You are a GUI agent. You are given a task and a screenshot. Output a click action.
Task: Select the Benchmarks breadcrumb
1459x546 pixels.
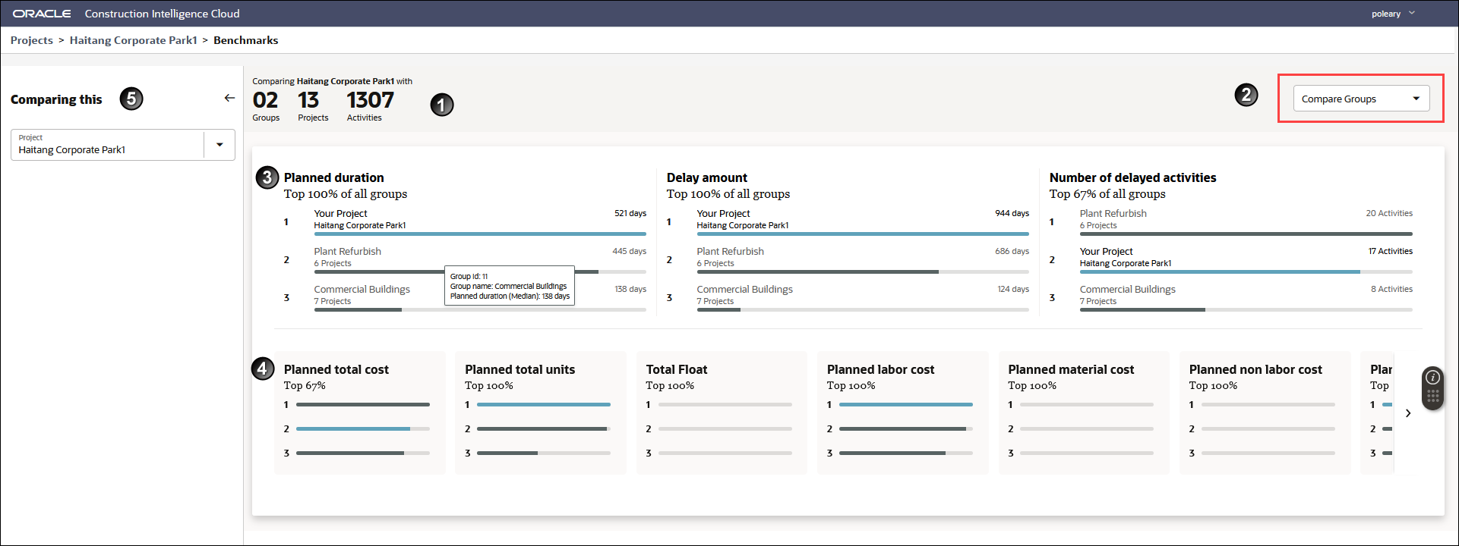pos(246,40)
